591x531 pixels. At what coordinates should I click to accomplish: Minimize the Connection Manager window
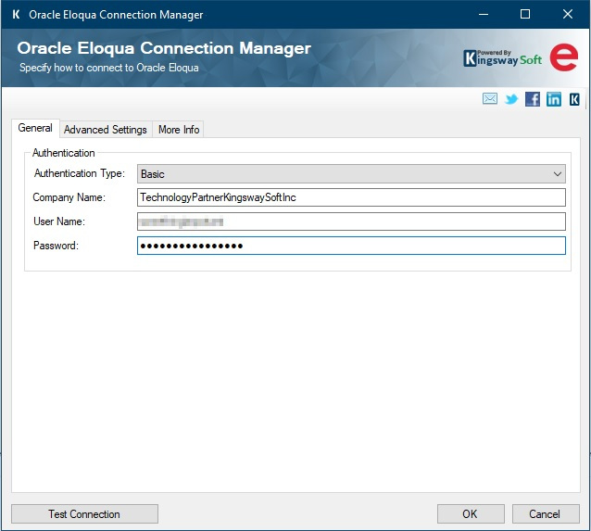click(484, 14)
